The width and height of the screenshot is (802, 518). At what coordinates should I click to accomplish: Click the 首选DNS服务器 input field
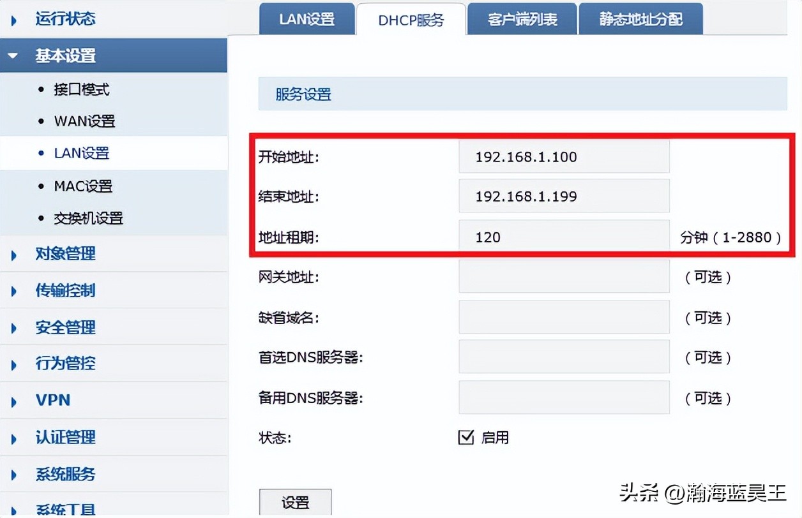[x=564, y=357]
